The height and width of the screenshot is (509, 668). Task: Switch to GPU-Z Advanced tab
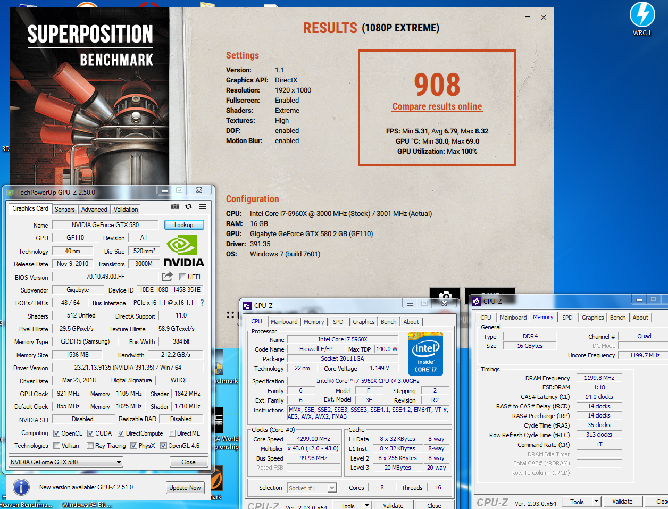[94, 210]
